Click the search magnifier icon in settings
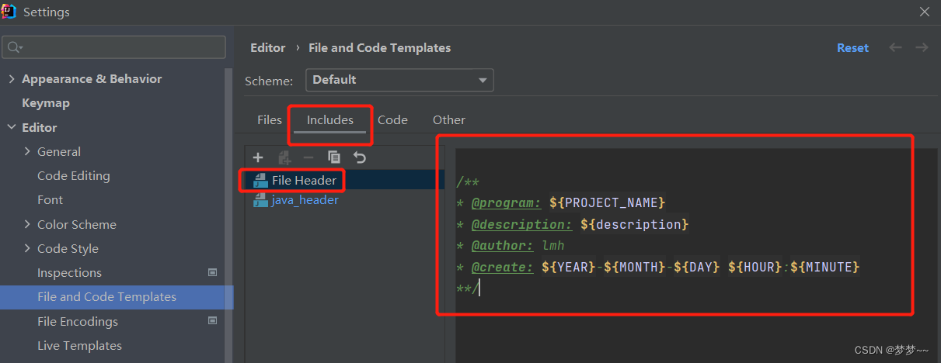The width and height of the screenshot is (941, 363). click(14, 47)
